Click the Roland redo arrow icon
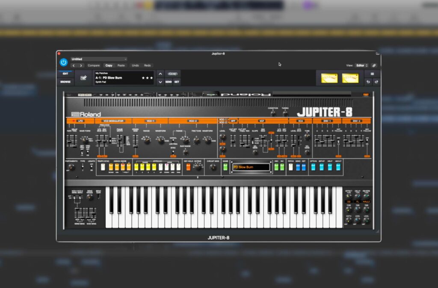Image resolution: width=438 pixels, height=288 pixels. click(376, 82)
